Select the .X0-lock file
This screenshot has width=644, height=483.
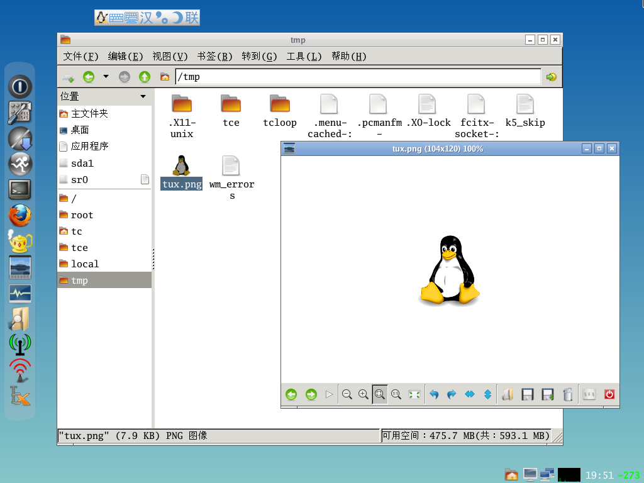point(428,111)
